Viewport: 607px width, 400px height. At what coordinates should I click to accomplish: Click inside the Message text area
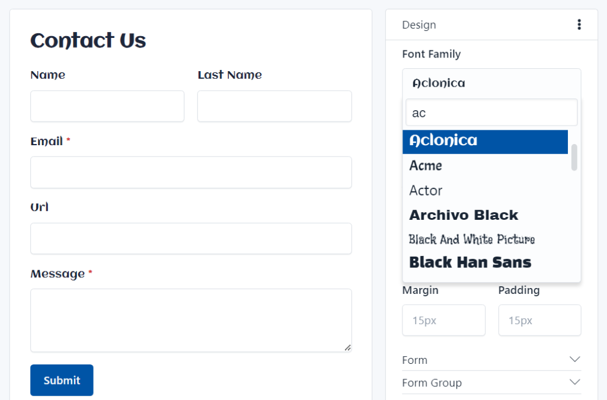[191, 320]
